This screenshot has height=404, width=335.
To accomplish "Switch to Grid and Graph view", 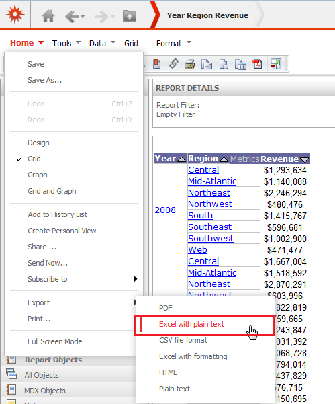I will pos(52,191).
